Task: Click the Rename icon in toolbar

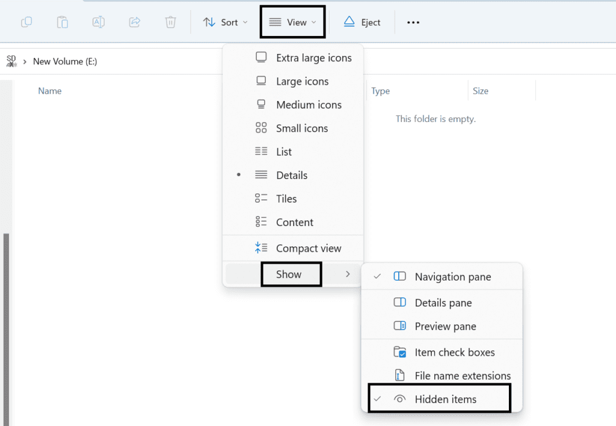Action: tap(98, 22)
